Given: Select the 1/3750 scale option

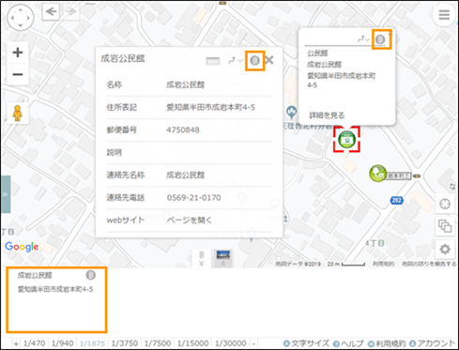Looking at the screenshot, I should 125,343.
